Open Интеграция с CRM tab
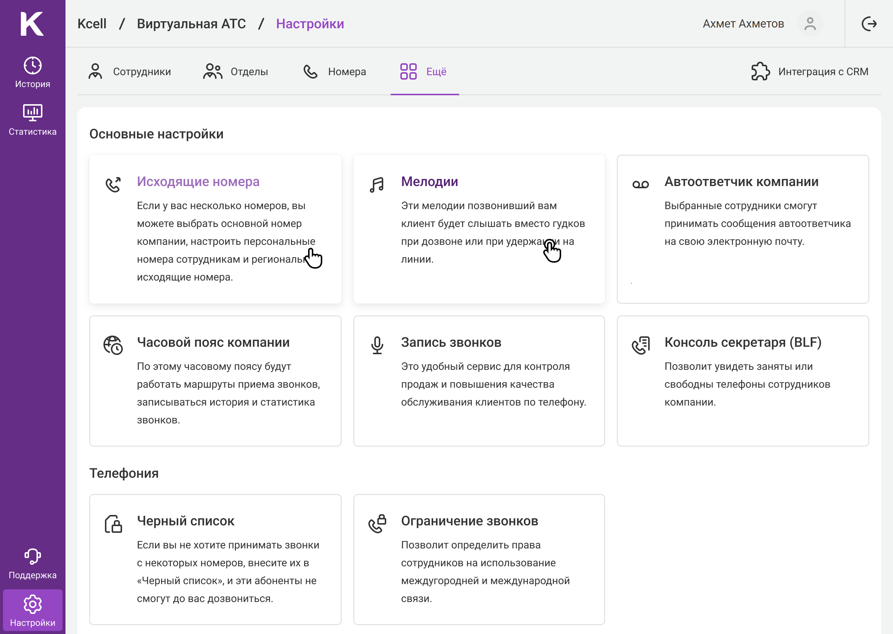The height and width of the screenshot is (634, 893). tap(810, 71)
